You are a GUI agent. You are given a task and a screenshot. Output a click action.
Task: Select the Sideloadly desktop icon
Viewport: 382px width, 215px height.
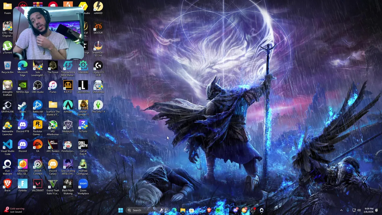(83, 67)
